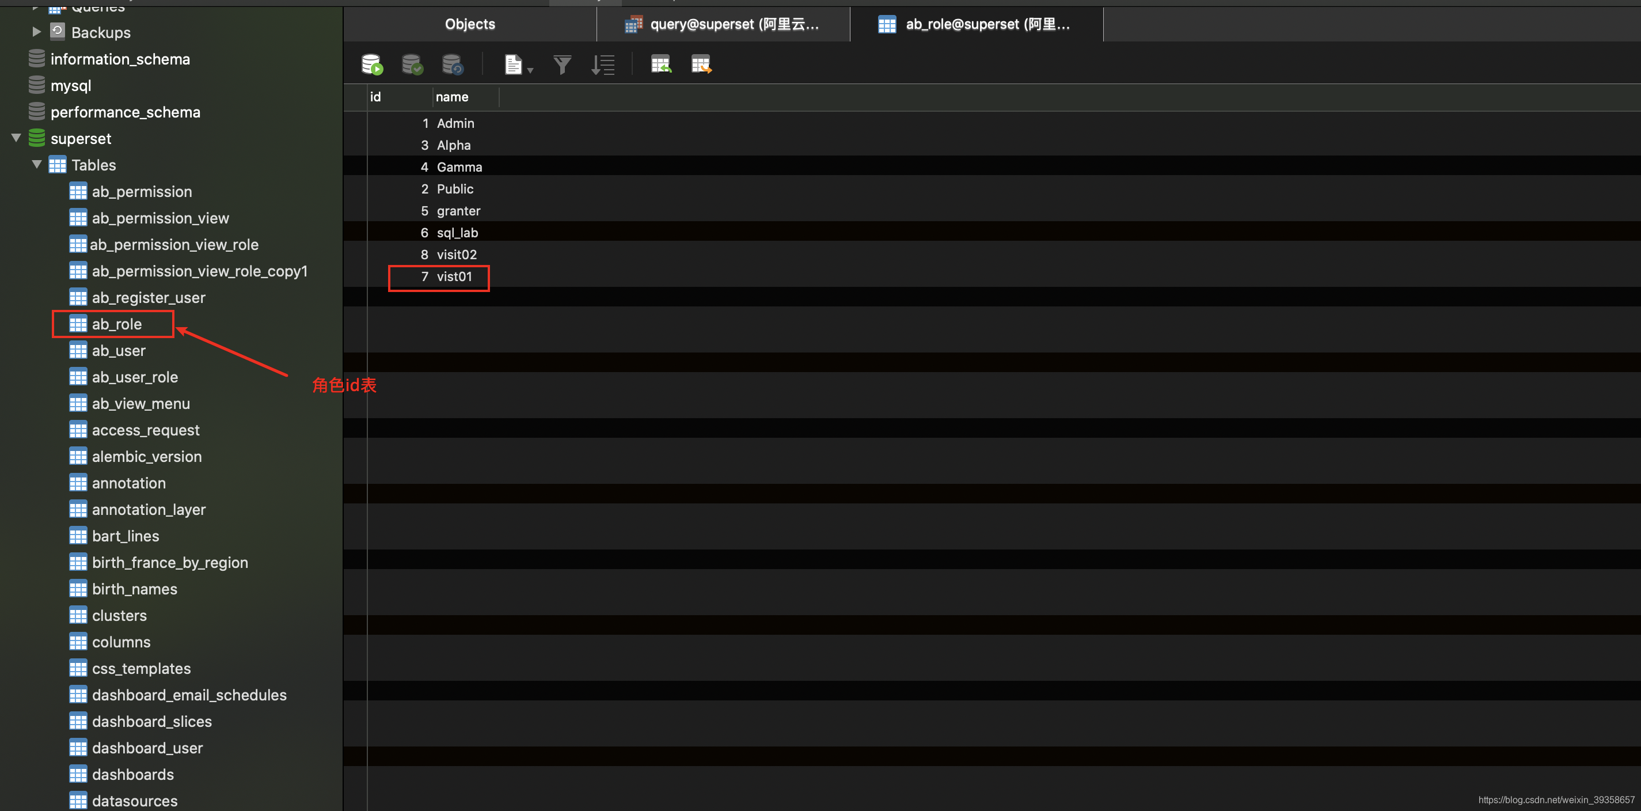Click on the name column header
This screenshot has width=1641, height=811.
[452, 96]
